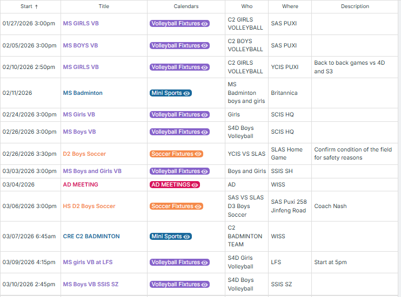Click the Calendars column header
Screen dimensions: 401x297
tap(186, 6)
